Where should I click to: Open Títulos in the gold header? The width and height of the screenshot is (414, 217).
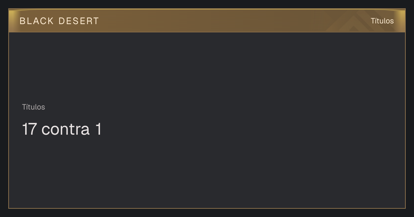click(x=382, y=21)
